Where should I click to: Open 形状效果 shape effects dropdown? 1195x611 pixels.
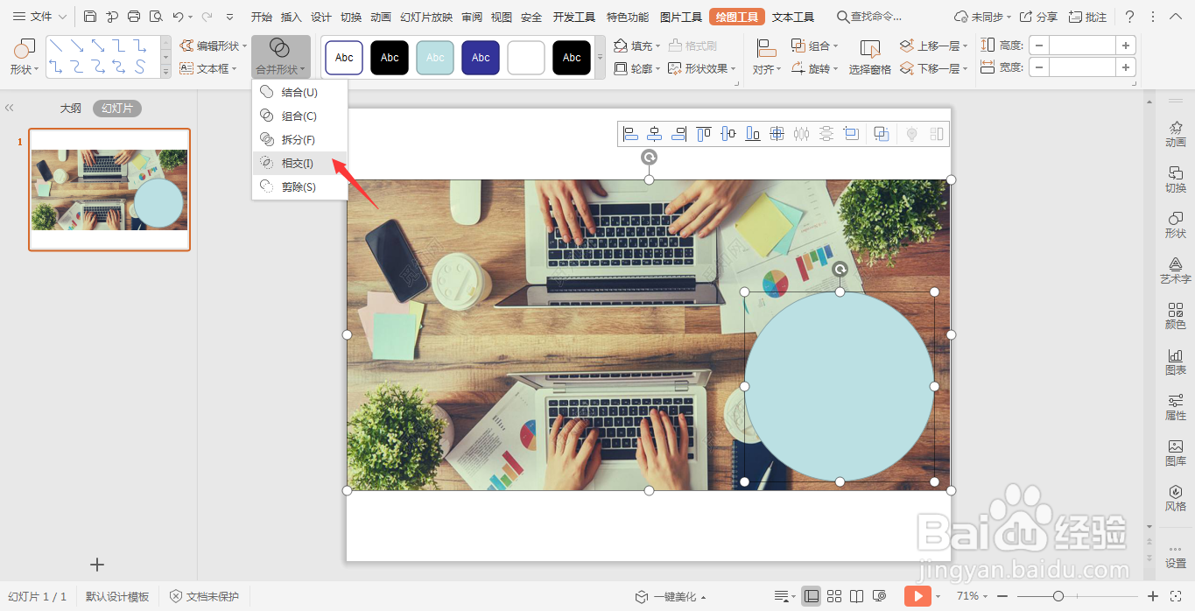(702, 68)
